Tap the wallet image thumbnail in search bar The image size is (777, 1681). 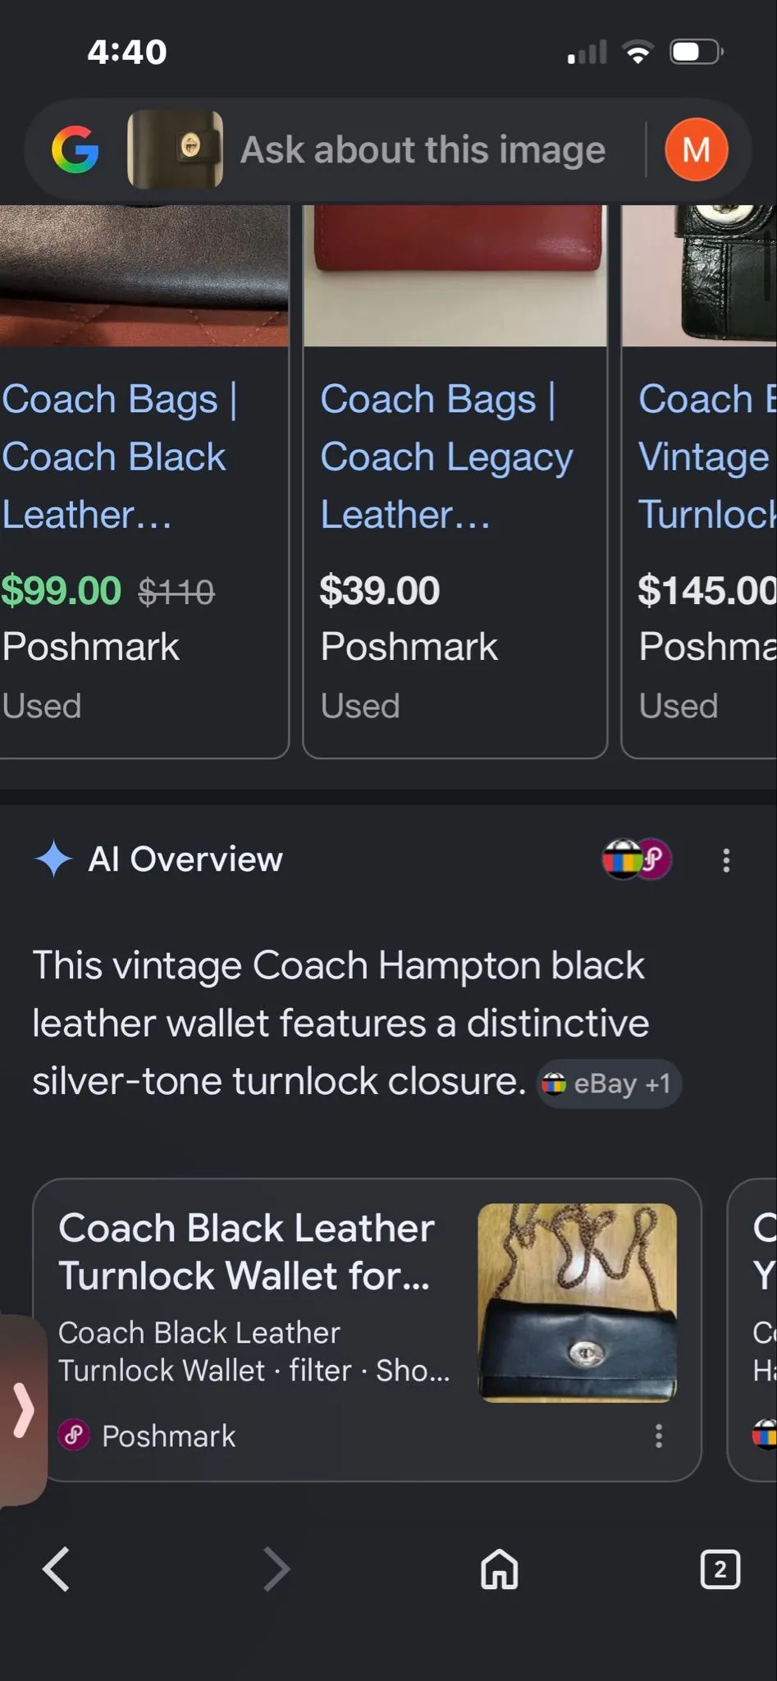tap(175, 149)
